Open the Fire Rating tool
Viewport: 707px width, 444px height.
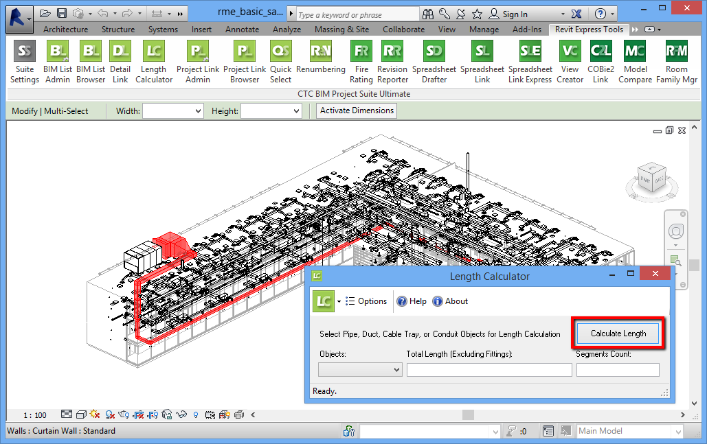pos(361,60)
